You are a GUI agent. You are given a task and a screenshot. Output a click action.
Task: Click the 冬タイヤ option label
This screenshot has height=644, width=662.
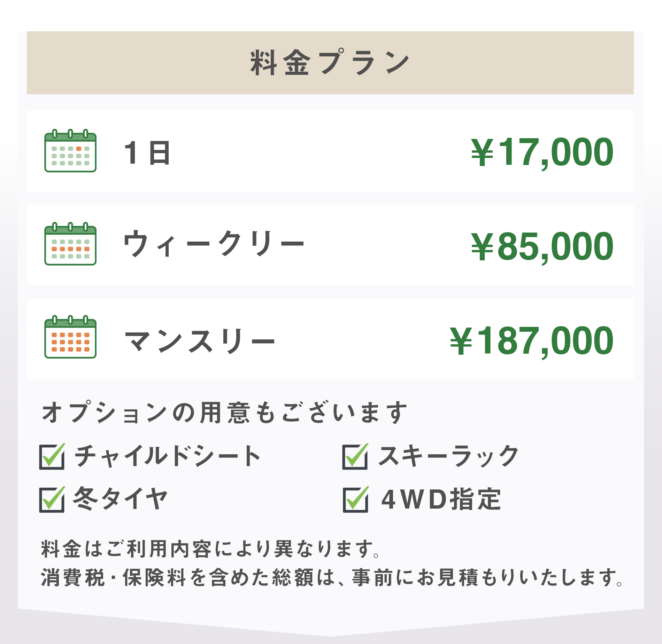point(121,499)
